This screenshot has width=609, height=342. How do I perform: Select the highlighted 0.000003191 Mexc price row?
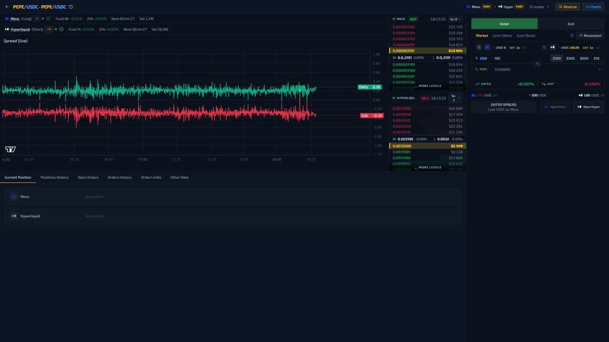click(x=427, y=51)
